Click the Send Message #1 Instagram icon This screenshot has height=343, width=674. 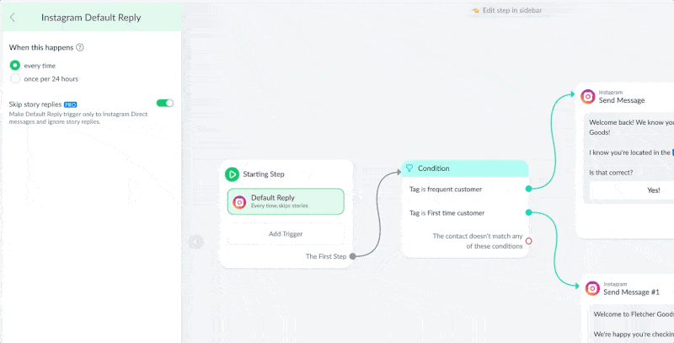pos(592,288)
